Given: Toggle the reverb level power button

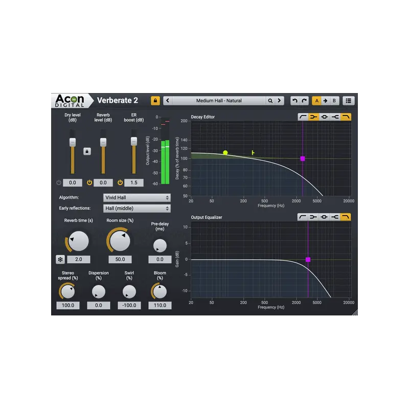Looking at the screenshot, I should coord(89,183).
